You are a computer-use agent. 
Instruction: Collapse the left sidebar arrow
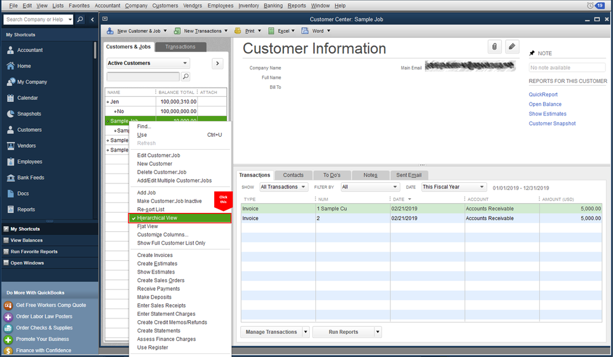pyautogui.click(x=93, y=20)
